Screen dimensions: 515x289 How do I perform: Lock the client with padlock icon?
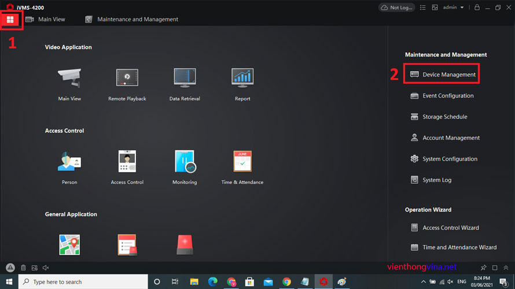coord(477,8)
